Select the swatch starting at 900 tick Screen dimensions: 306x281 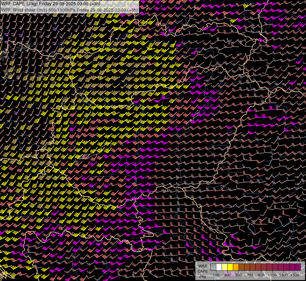264,267
